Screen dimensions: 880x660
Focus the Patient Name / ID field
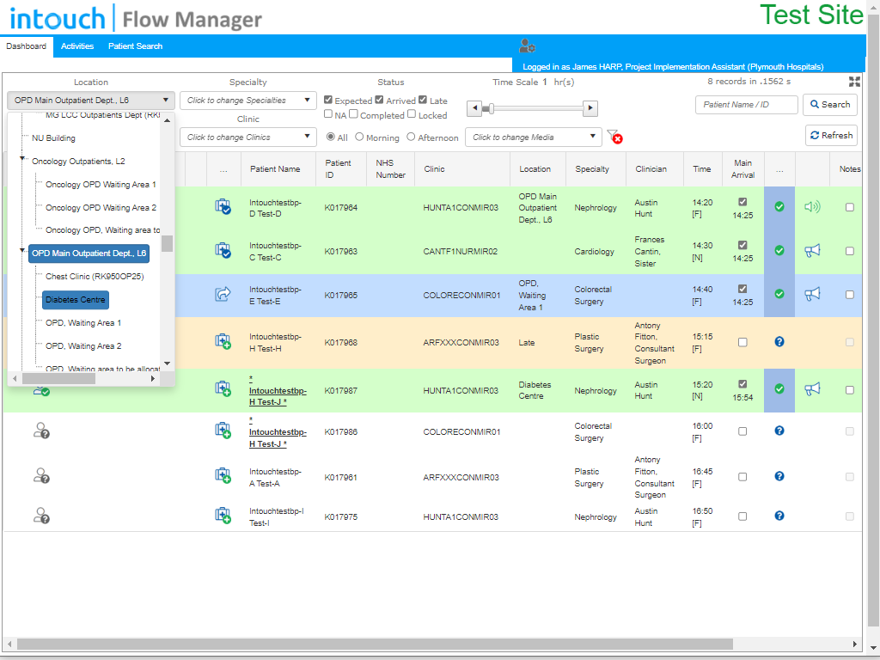click(x=747, y=104)
